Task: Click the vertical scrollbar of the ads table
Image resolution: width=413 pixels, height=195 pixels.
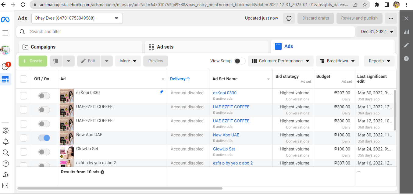Action: click(395, 110)
